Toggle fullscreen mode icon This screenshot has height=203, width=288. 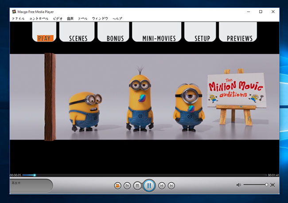[272, 185]
